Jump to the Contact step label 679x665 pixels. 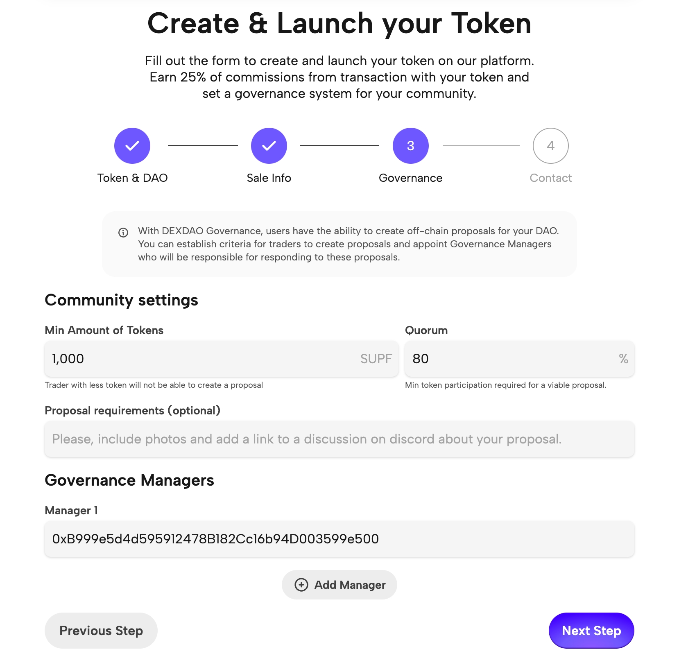pyautogui.click(x=550, y=178)
